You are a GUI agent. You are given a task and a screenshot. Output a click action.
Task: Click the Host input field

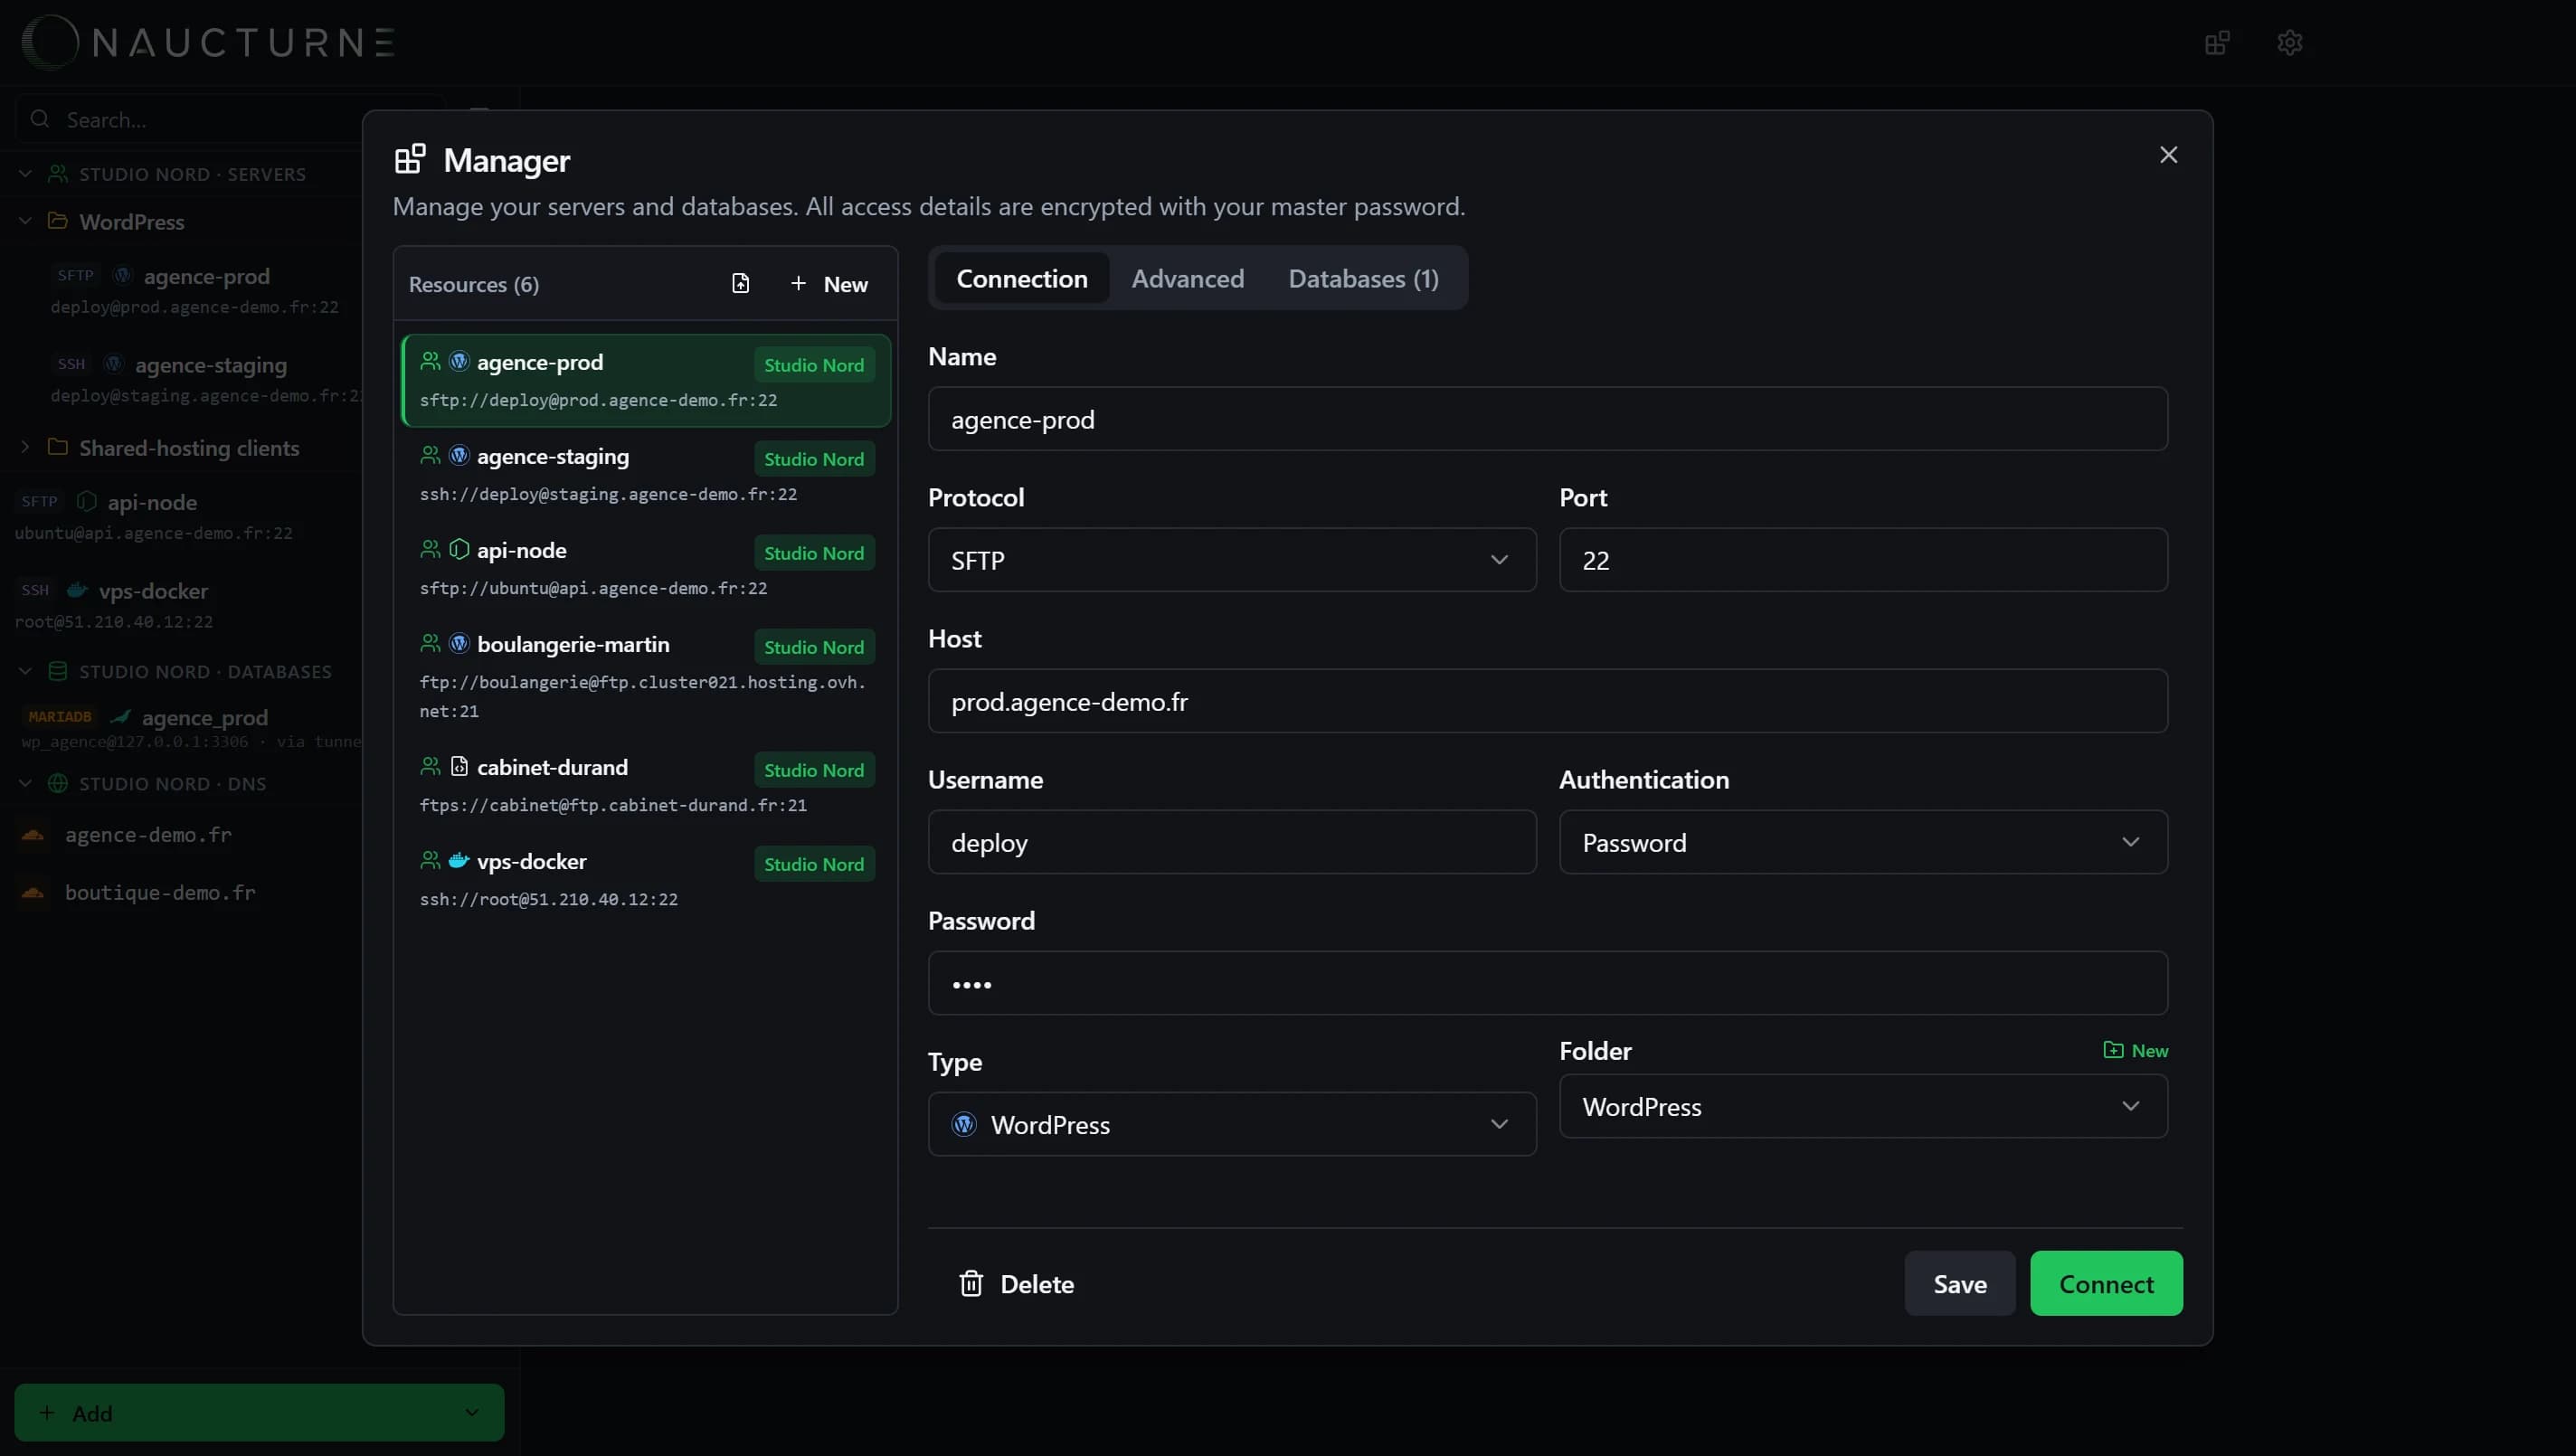[1547, 701]
